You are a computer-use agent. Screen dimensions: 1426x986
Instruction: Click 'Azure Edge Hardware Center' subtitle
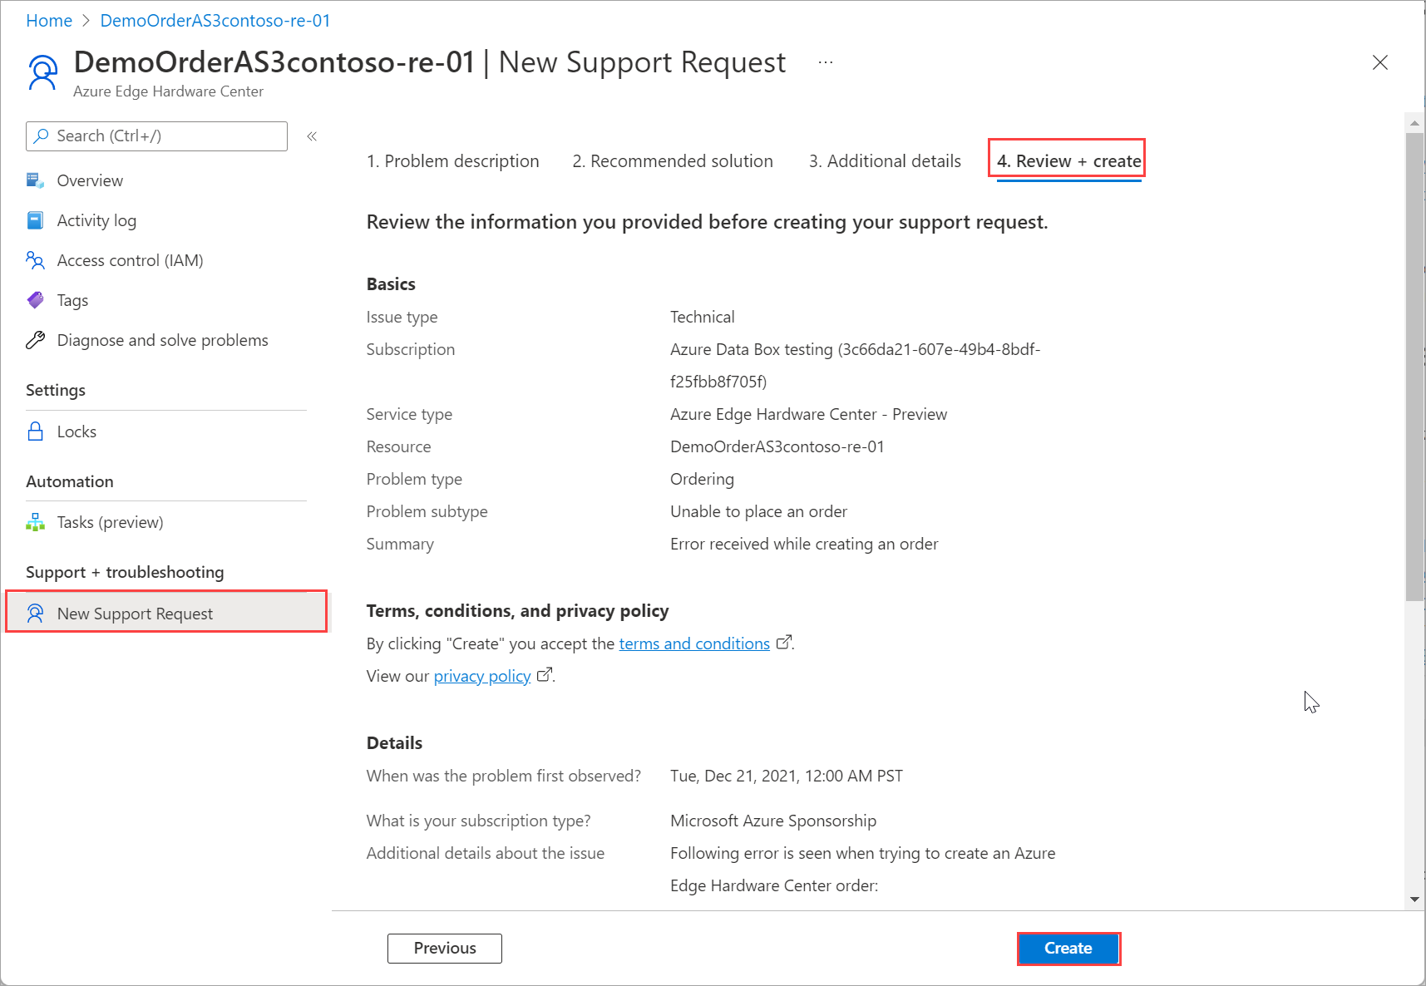coord(168,91)
